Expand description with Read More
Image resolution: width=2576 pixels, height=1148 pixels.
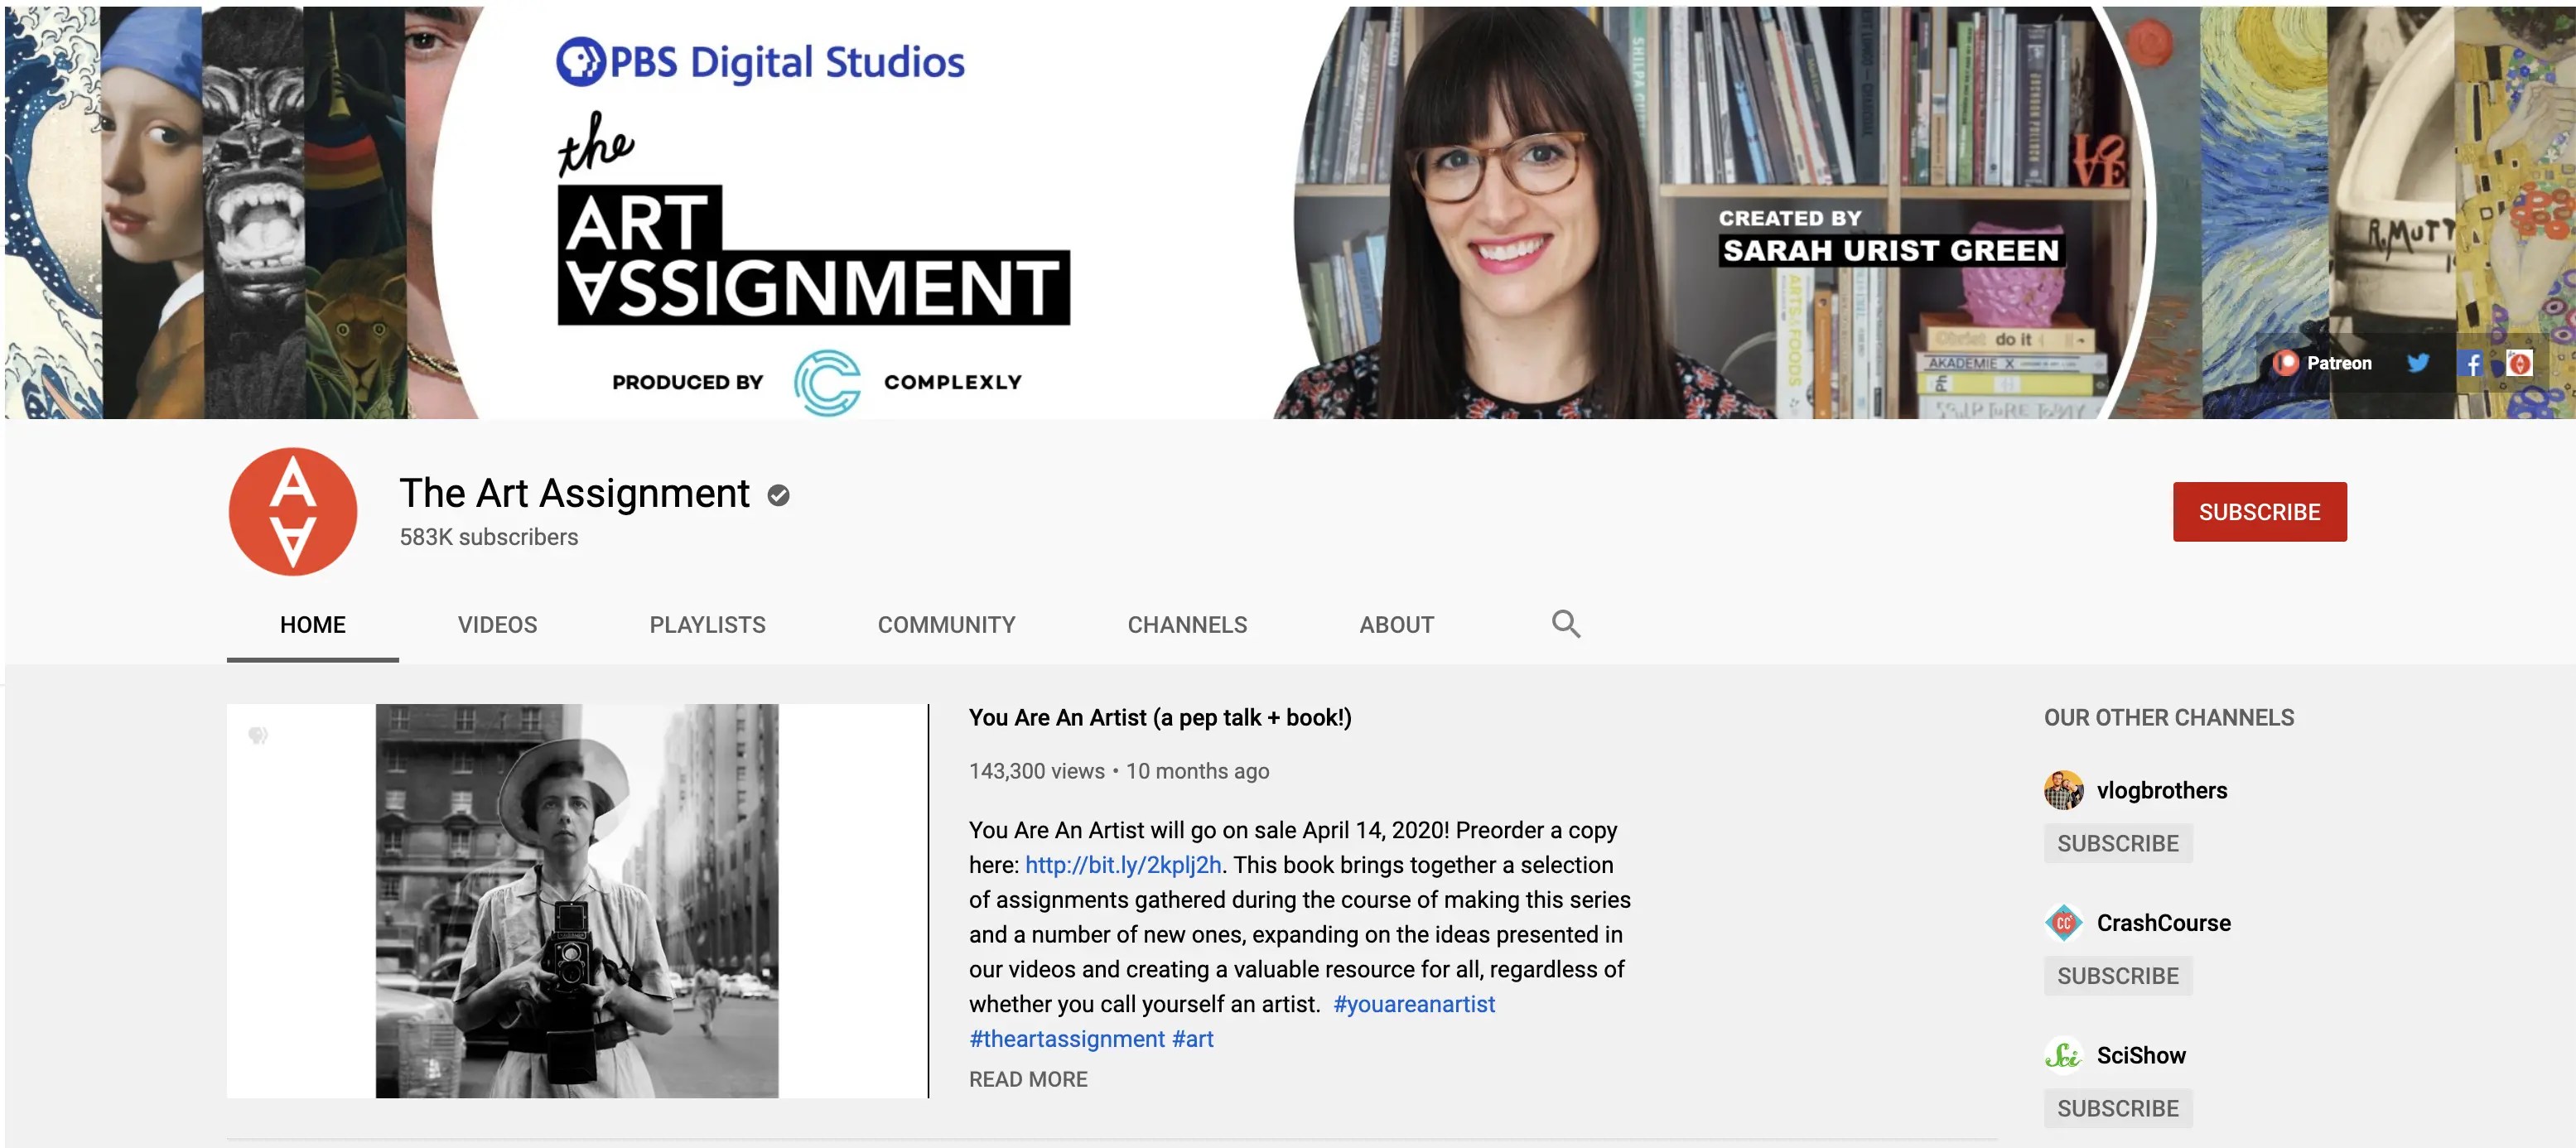click(x=1027, y=1079)
